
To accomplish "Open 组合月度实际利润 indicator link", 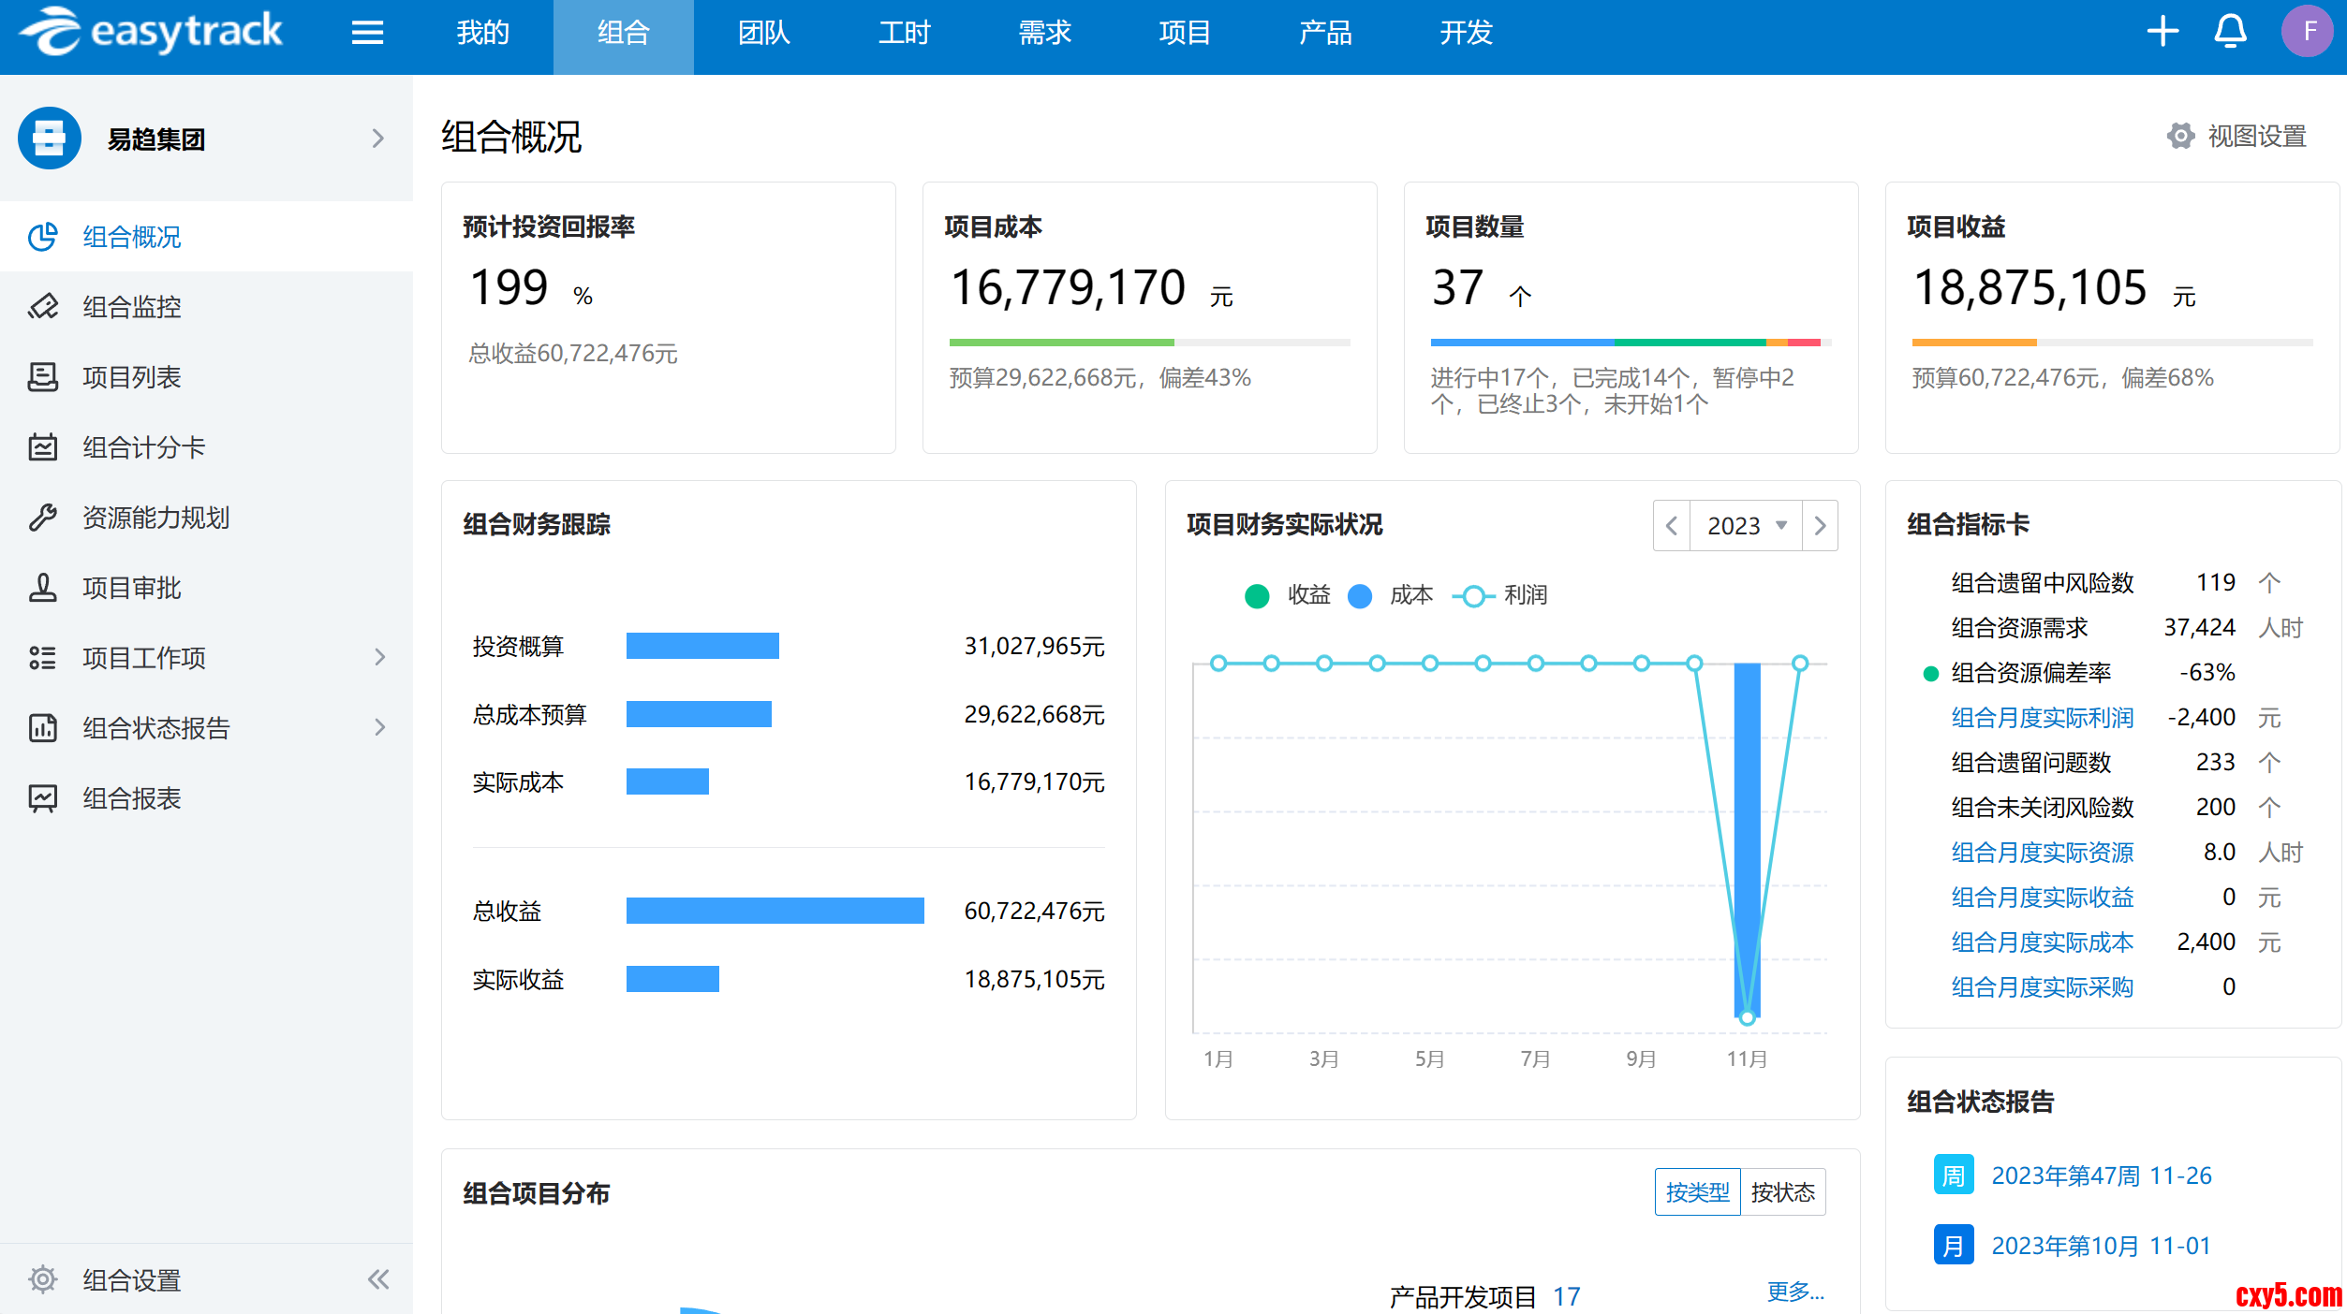I will tap(2042, 718).
